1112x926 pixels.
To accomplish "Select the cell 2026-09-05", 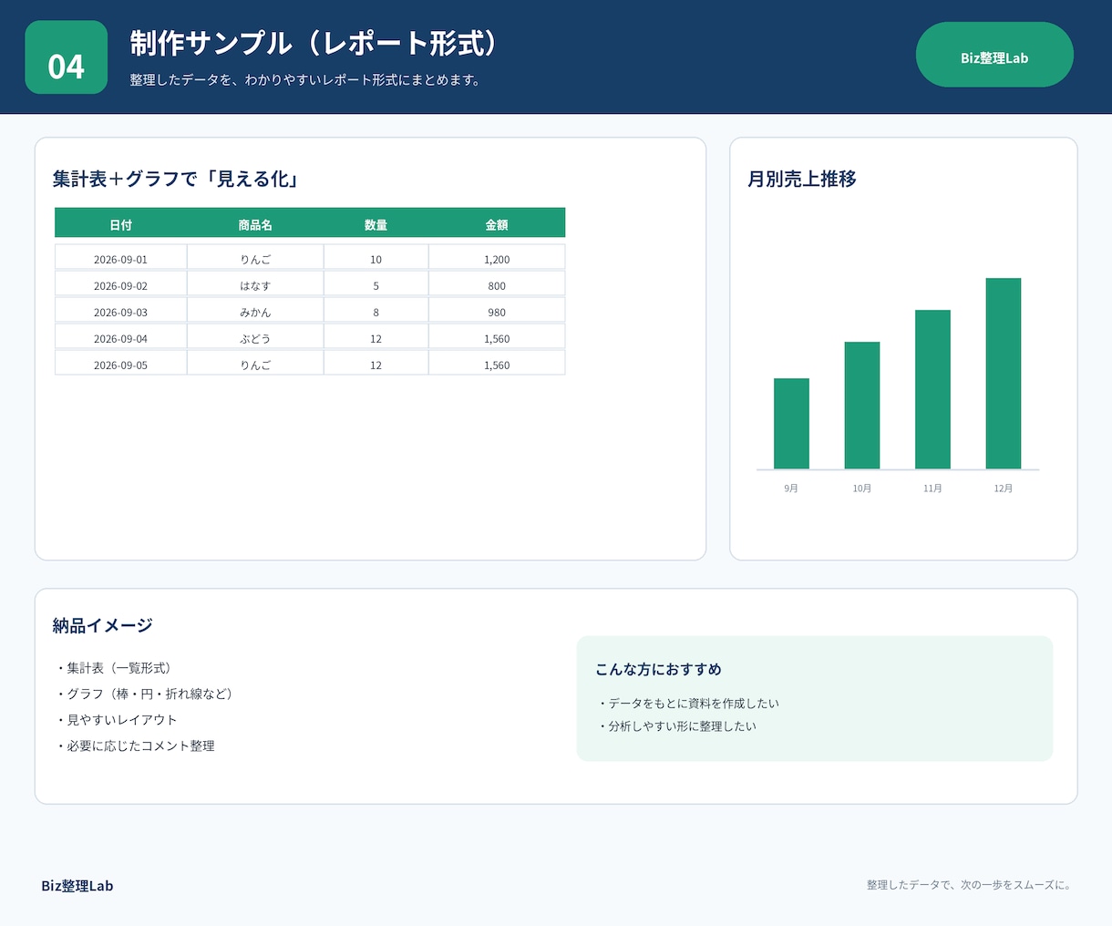I will [120, 365].
